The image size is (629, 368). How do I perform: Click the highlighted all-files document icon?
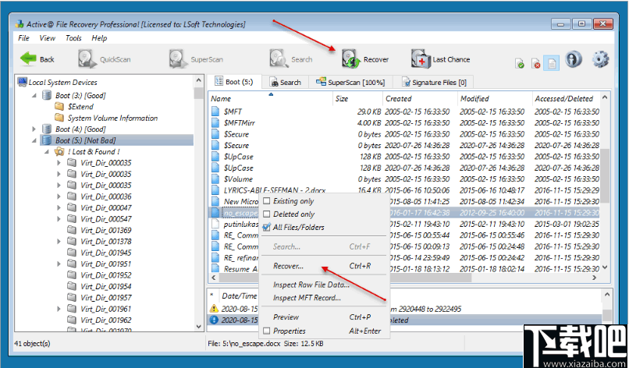pyautogui.click(x=552, y=63)
